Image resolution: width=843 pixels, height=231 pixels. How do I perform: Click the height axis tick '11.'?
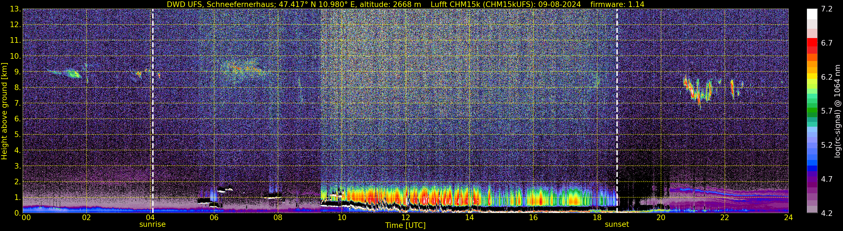click(15, 41)
